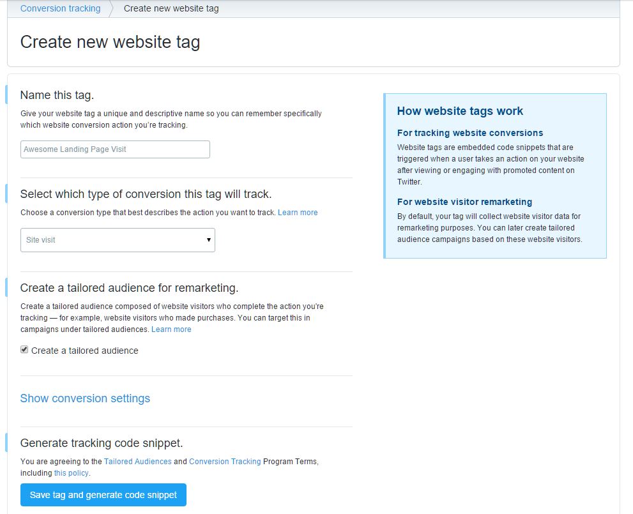Click the conversion type dropdown arrow

tap(209, 240)
